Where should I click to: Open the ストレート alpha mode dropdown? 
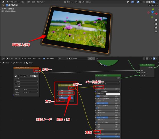coord(31,92)
